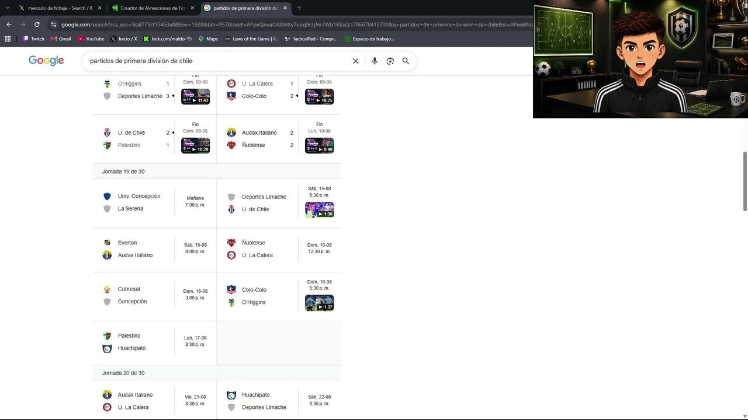Reload the page with refresh icon
This screenshot has width=748, height=420.
pos(37,24)
